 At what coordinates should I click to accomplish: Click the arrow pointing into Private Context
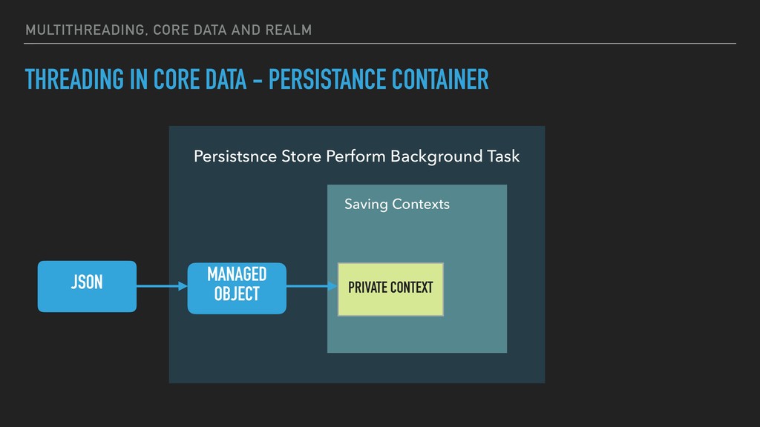pyautogui.click(x=312, y=286)
